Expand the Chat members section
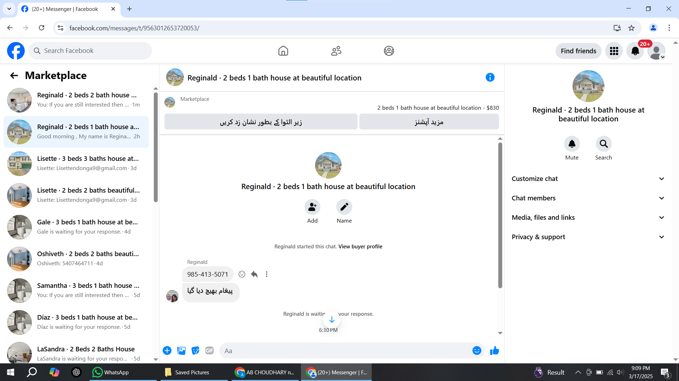The image size is (679, 381). tap(588, 198)
